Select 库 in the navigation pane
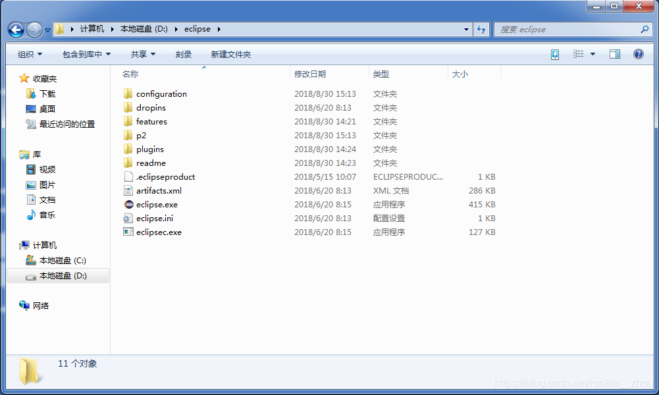The image size is (659, 395). click(37, 154)
